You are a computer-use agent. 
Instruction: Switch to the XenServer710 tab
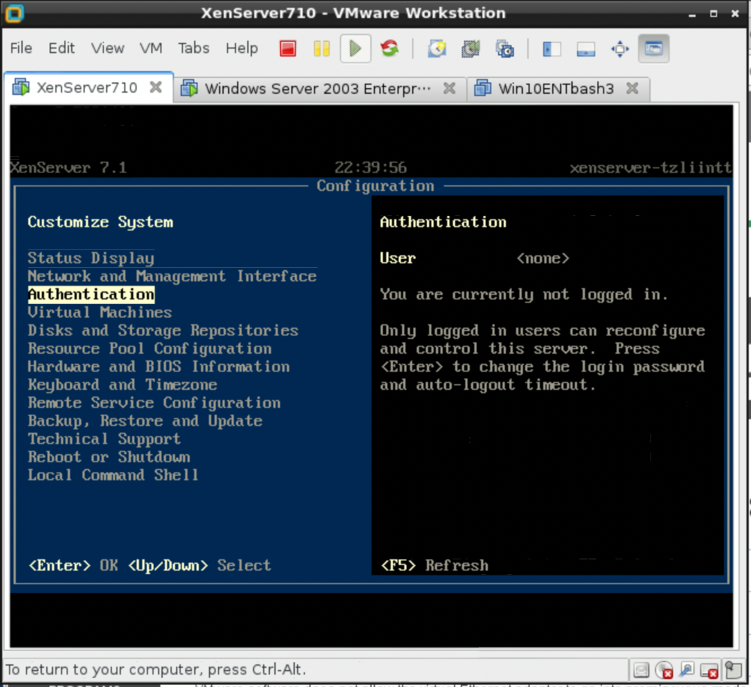pyautogui.click(x=87, y=88)
